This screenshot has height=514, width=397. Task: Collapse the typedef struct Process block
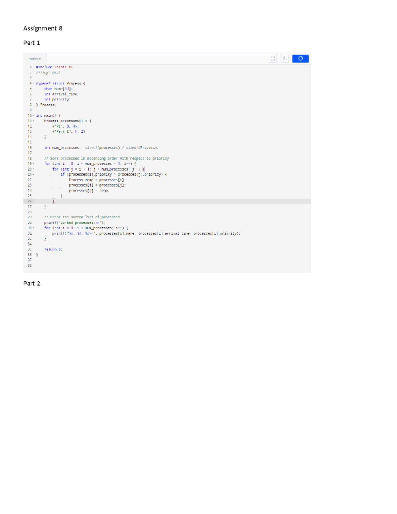33,83
